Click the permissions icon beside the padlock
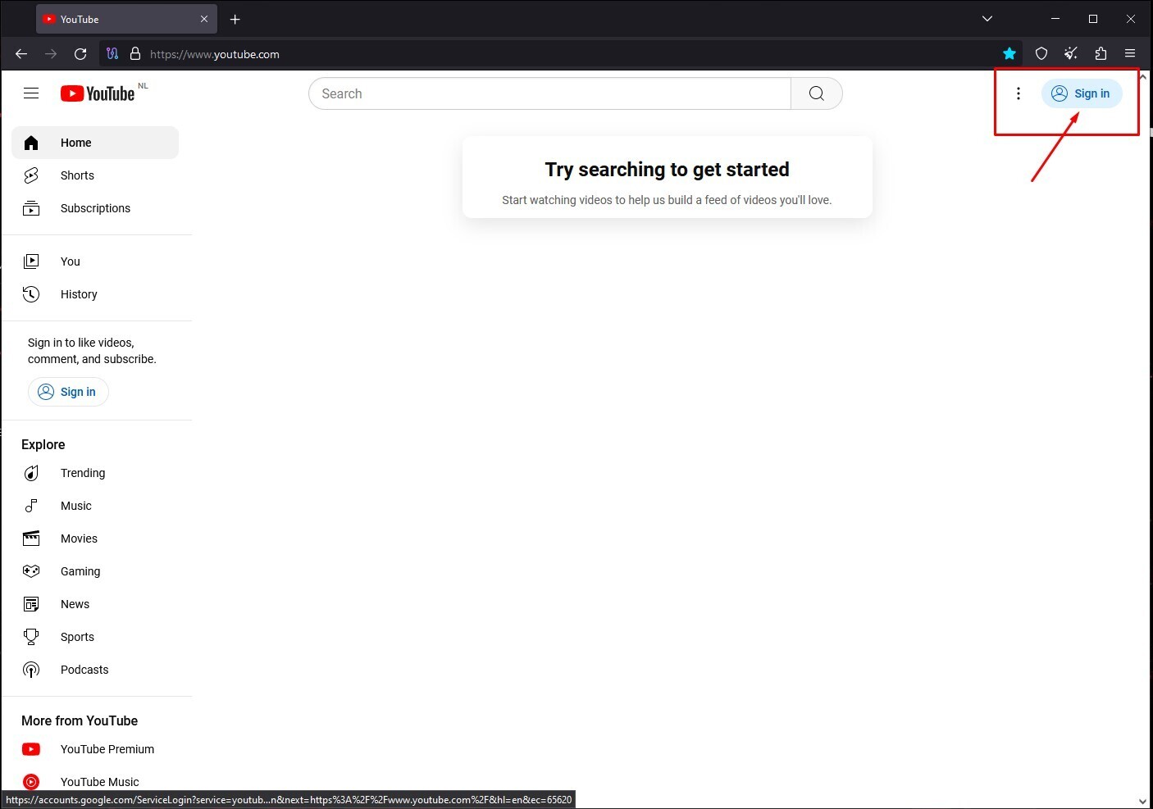1153x809 pixels. (x=112, y=54)
